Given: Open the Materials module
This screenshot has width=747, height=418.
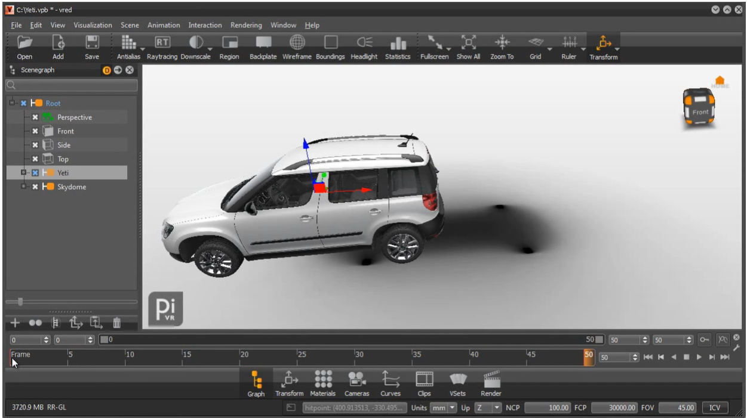Looking at the screenshot, I should [x=323, y=379].
